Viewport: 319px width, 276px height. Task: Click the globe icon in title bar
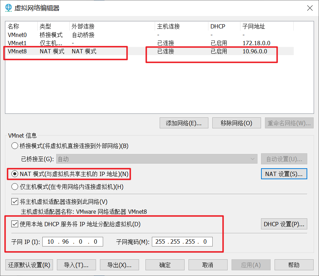(8, 7)
